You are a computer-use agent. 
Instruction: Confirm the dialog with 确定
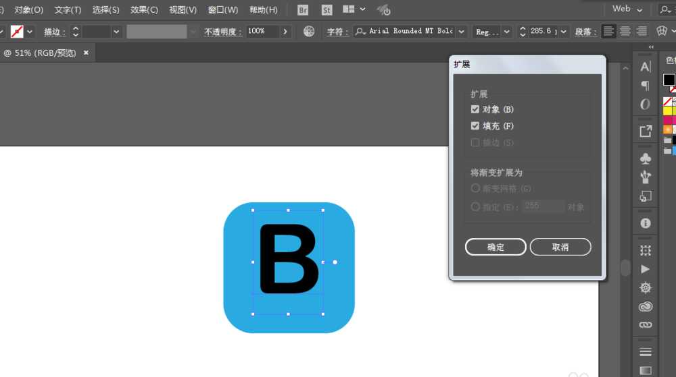(x=496, y=248)
